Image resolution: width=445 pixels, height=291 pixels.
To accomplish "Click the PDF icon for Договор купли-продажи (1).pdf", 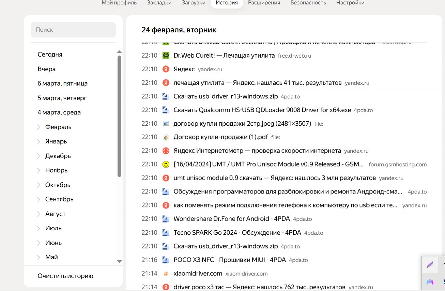I will click(166, 137).
